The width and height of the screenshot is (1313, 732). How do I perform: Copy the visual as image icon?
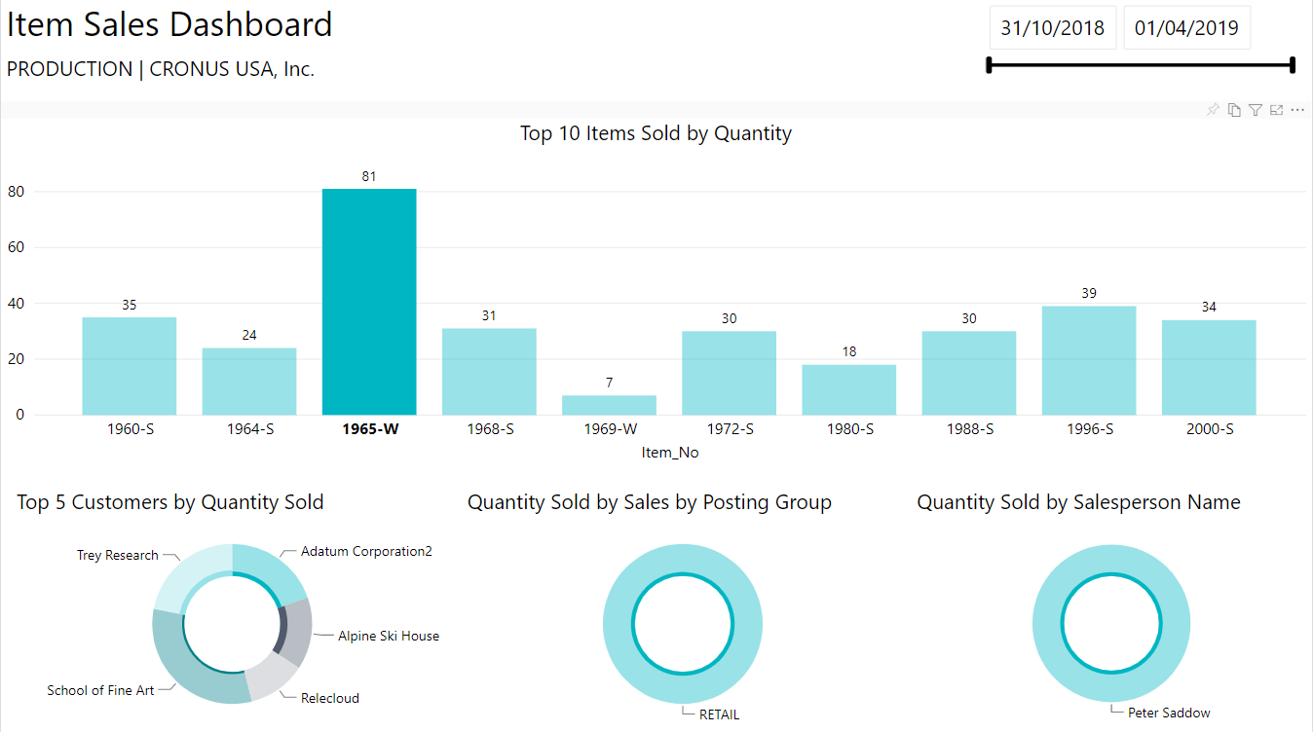pos(1234,110)
